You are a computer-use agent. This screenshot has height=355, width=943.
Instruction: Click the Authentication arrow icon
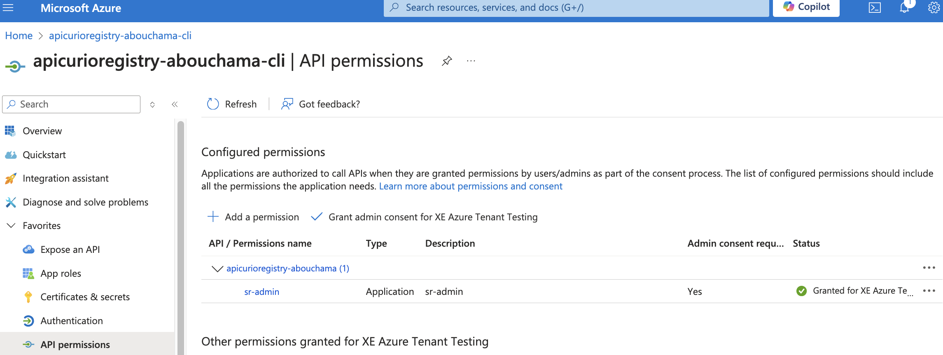click(28, 321)
